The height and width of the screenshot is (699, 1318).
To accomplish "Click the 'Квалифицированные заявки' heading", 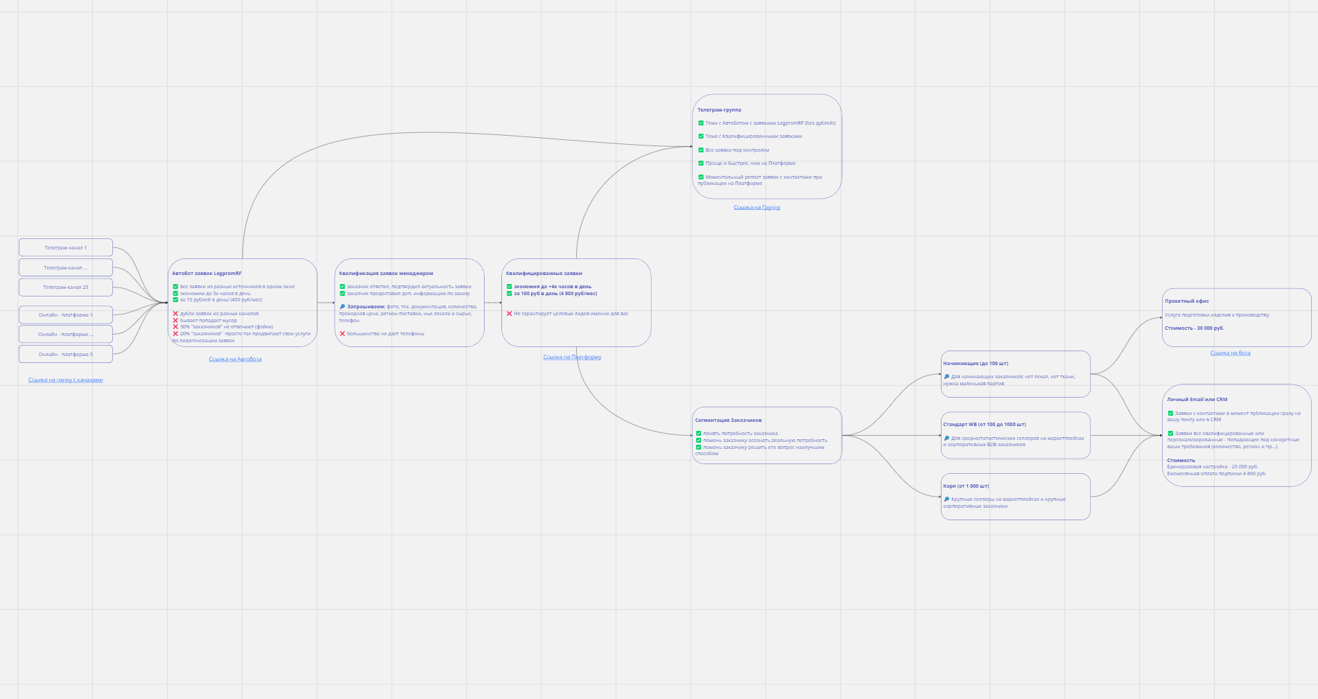I will (x=544, y=274).
